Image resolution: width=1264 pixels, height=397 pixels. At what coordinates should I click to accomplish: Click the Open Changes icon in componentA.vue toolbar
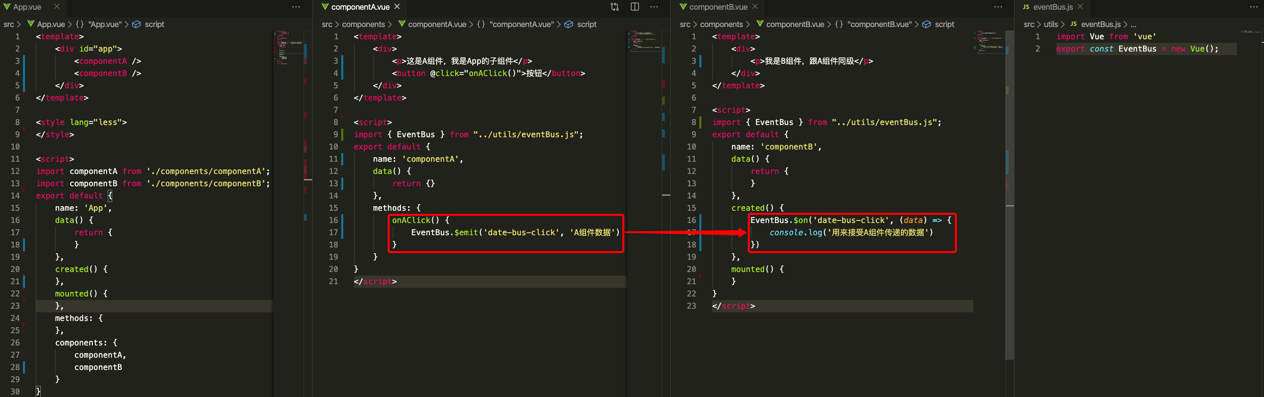[x=615, y=7]
